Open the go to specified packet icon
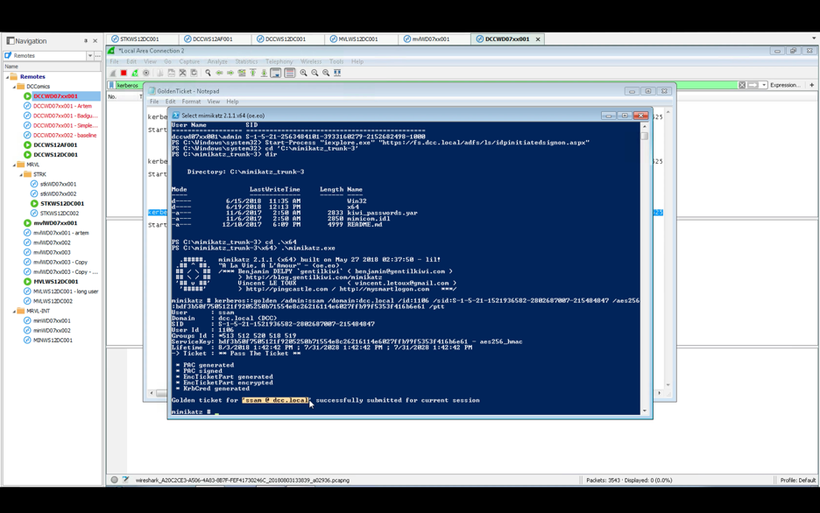 point(242,74)
